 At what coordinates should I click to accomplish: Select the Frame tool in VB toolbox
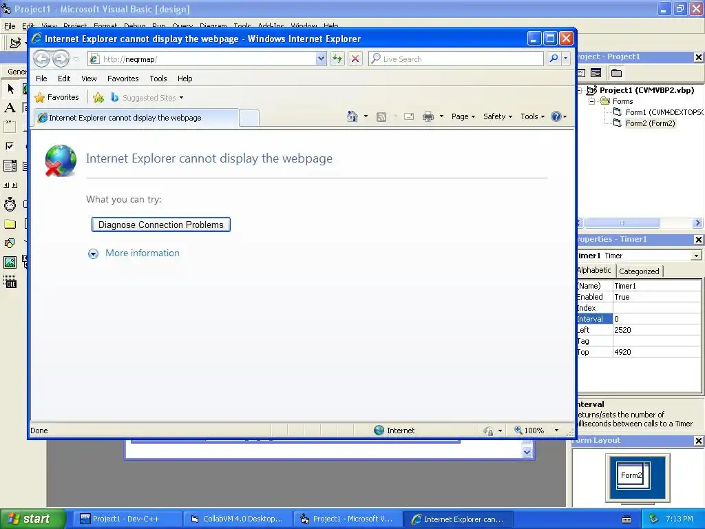pyautogui.click(x=10, y=127)
